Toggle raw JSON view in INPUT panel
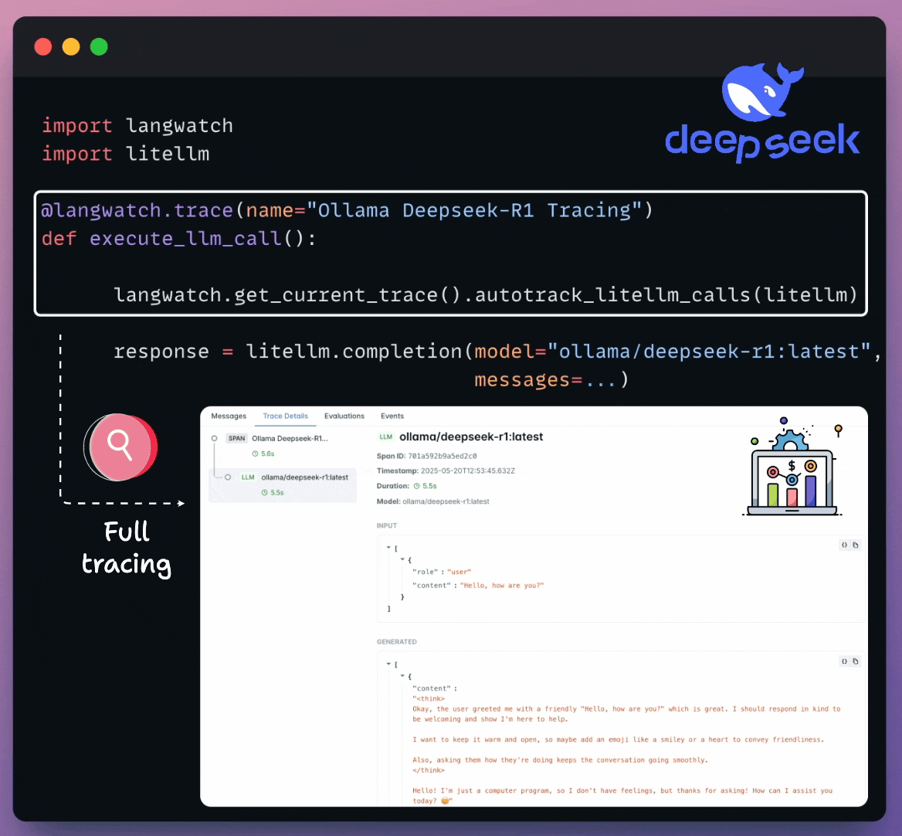Screen dimensions: 902x836 tap(844, 545)
